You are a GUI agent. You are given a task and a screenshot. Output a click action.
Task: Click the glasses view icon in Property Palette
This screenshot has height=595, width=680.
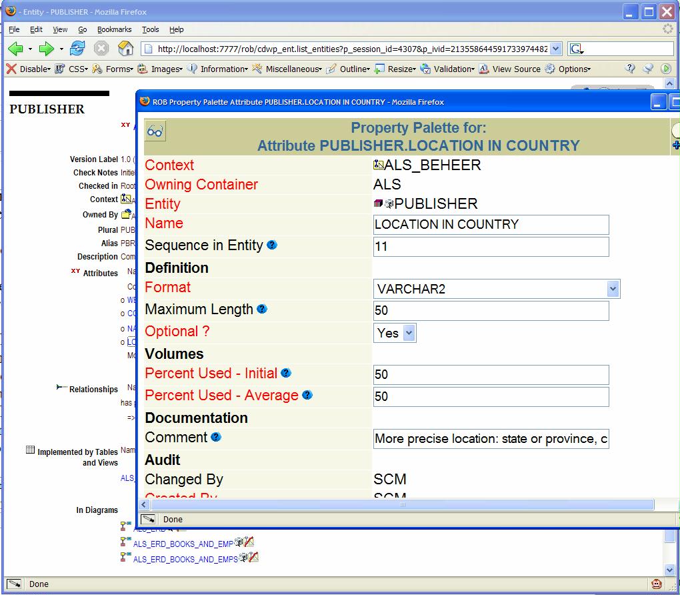click(155, 131)
